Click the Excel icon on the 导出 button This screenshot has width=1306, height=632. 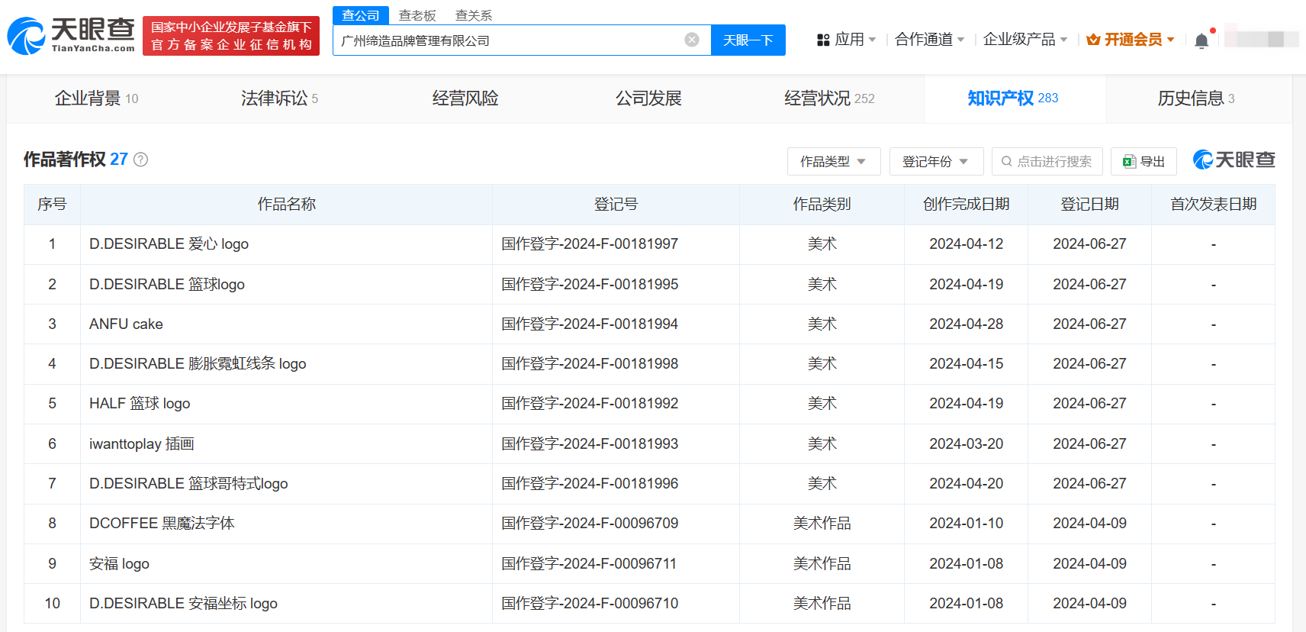1130,162
